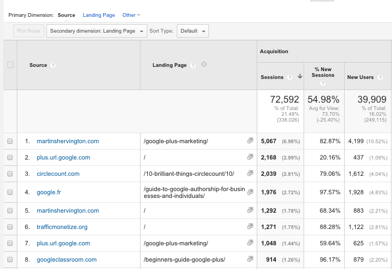Viewport: 392px width, 269px height.
Task: Select total new users value 39,909
Action: 372,99
